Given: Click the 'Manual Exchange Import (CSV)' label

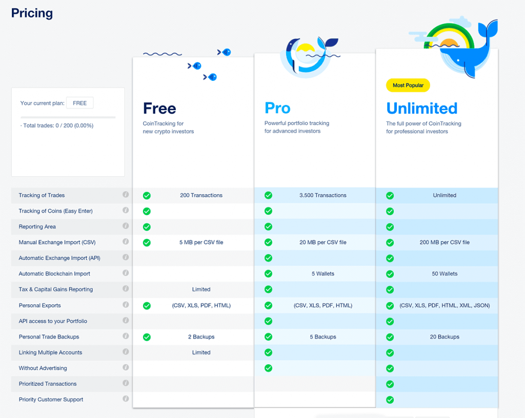Looking at the screenshot, I should point(57,242).
